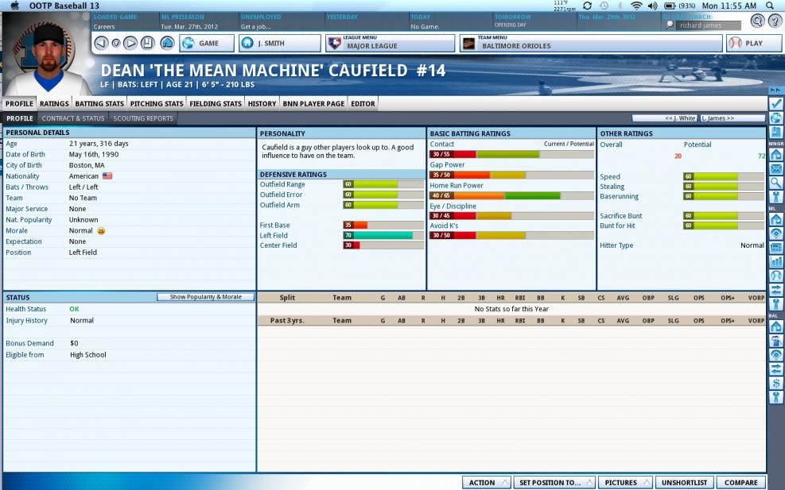Go back with the left arrow navigation button
The image size is (785, 490).
pyautogui.click(x=101, y=43)
